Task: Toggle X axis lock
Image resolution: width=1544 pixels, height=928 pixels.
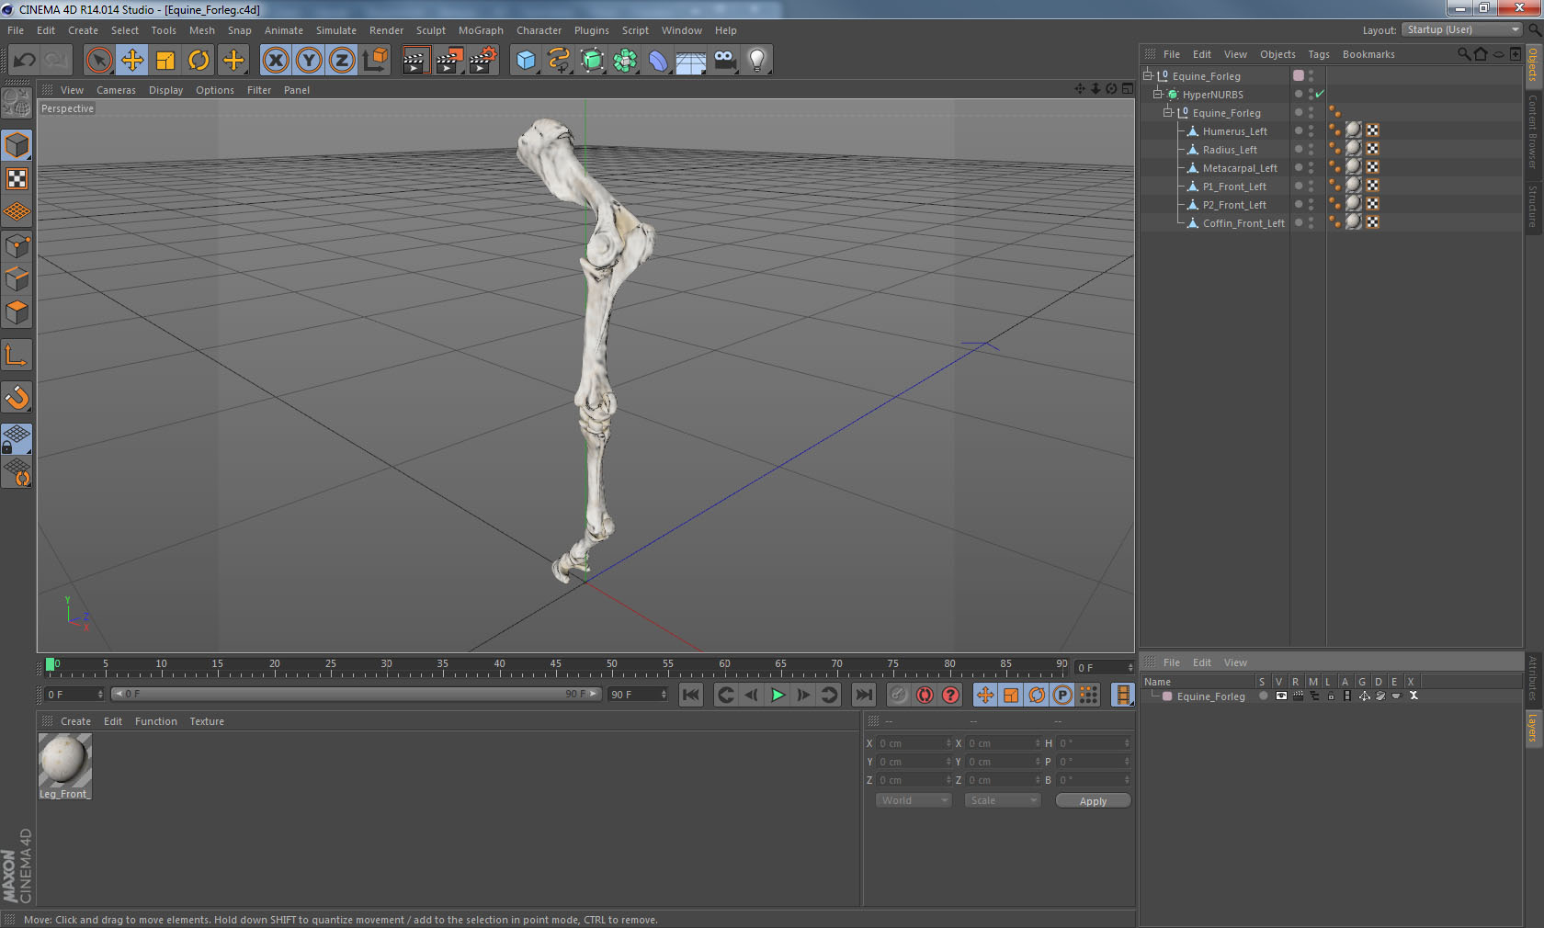Action: [x=275, y=61]
